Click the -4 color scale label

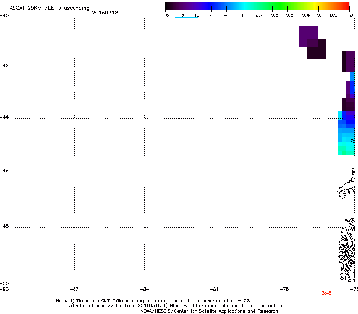click(224, 15)
